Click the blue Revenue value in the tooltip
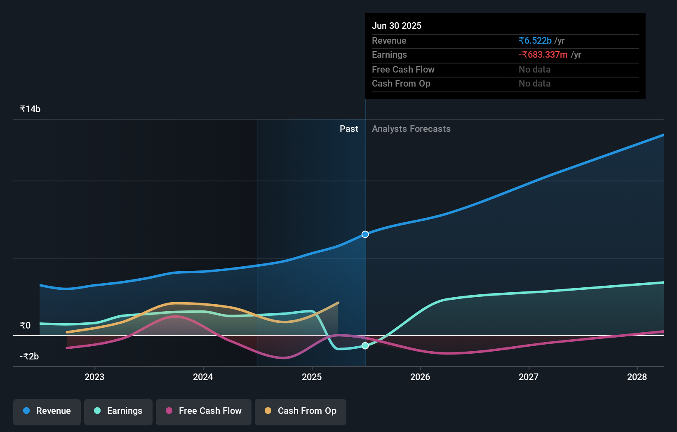677x432 pixels. (x=535, y=40)
